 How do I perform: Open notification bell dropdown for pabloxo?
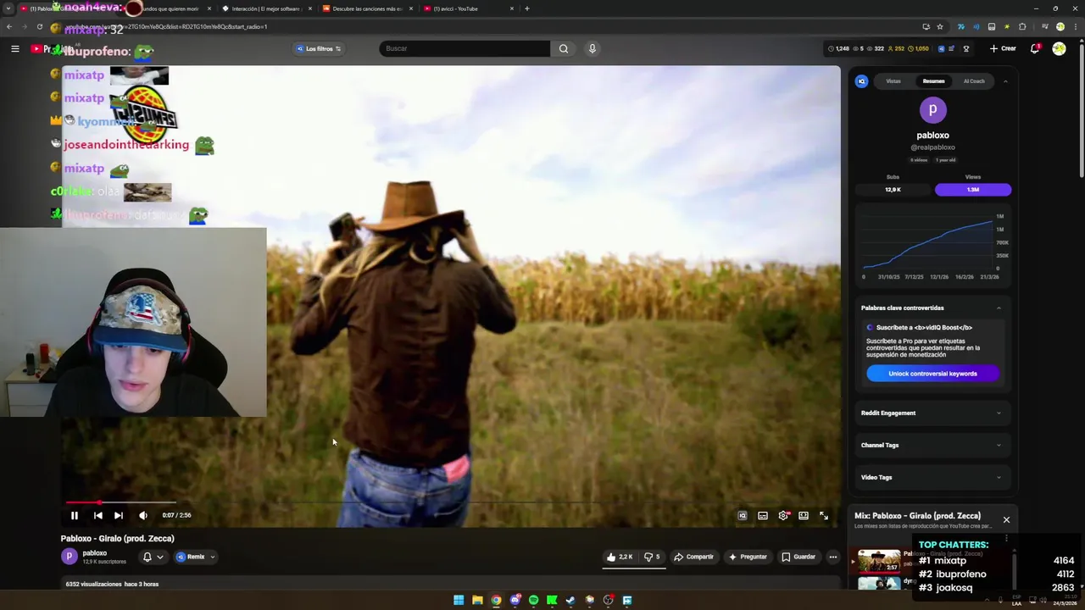153,557
